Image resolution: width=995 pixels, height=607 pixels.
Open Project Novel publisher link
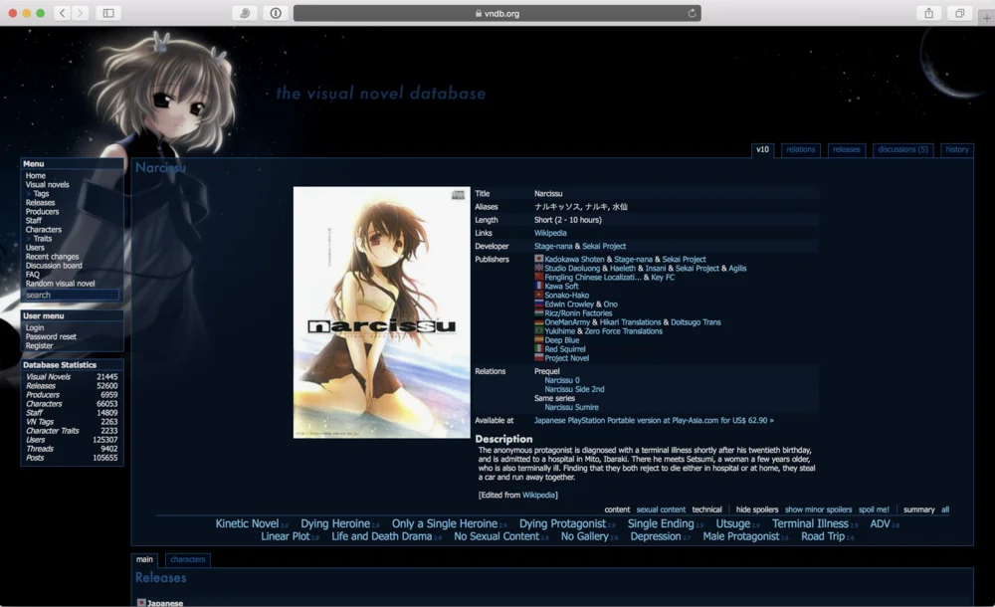click(567, 358)
